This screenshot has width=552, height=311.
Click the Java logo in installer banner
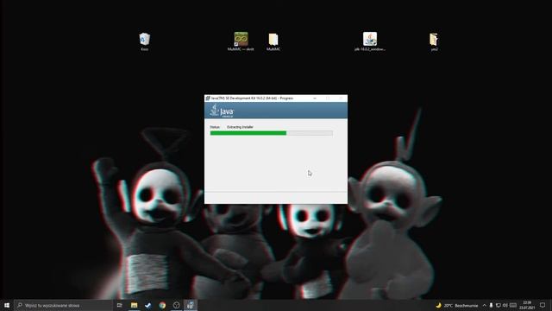[x=223, y=111]
